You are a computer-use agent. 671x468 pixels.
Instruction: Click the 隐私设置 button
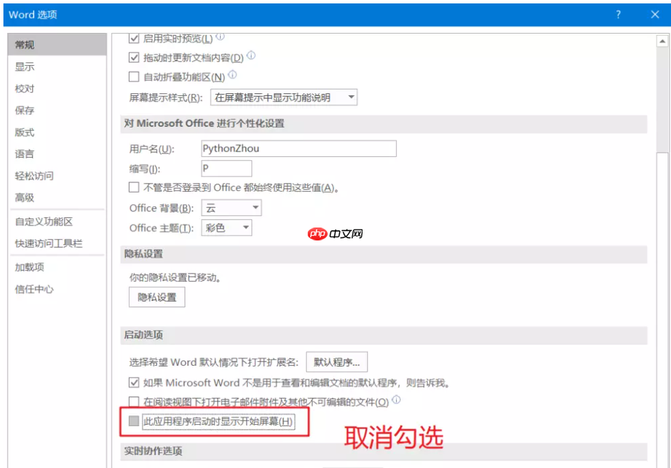pyautogui.click(x=157, y=297)
